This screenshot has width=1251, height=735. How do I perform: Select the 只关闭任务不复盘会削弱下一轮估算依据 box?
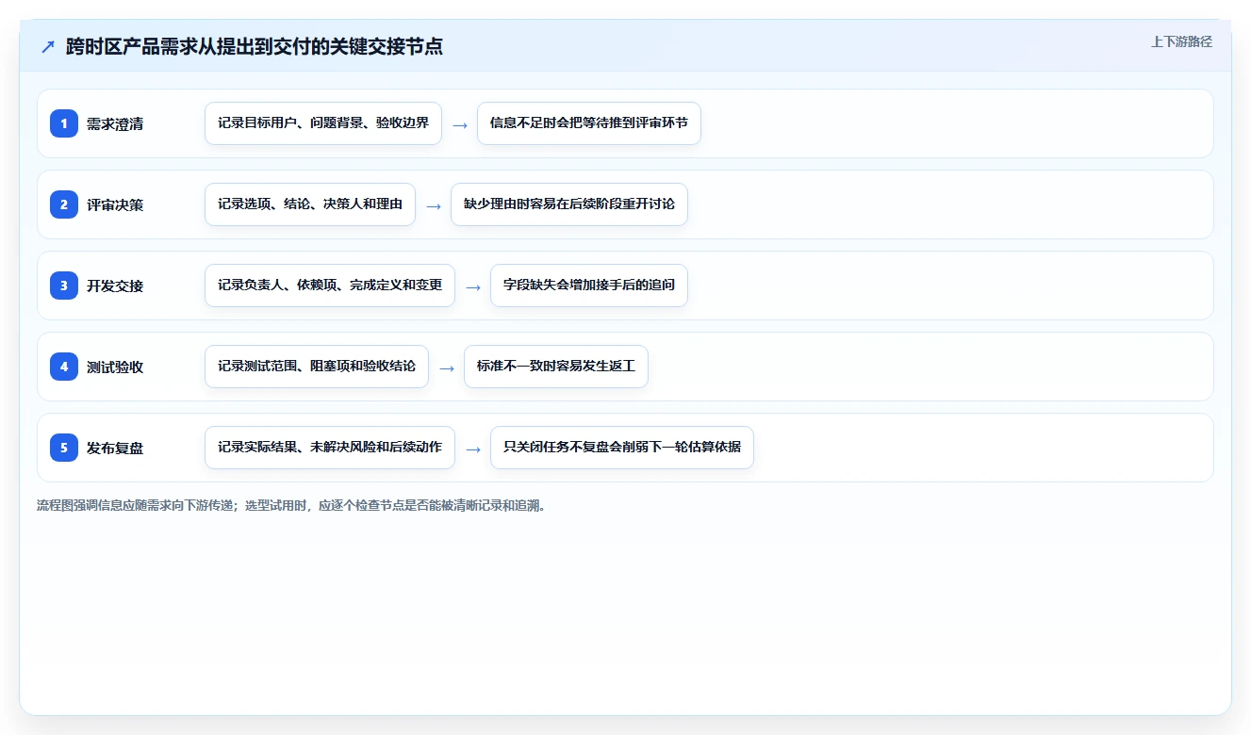point(622,448)
